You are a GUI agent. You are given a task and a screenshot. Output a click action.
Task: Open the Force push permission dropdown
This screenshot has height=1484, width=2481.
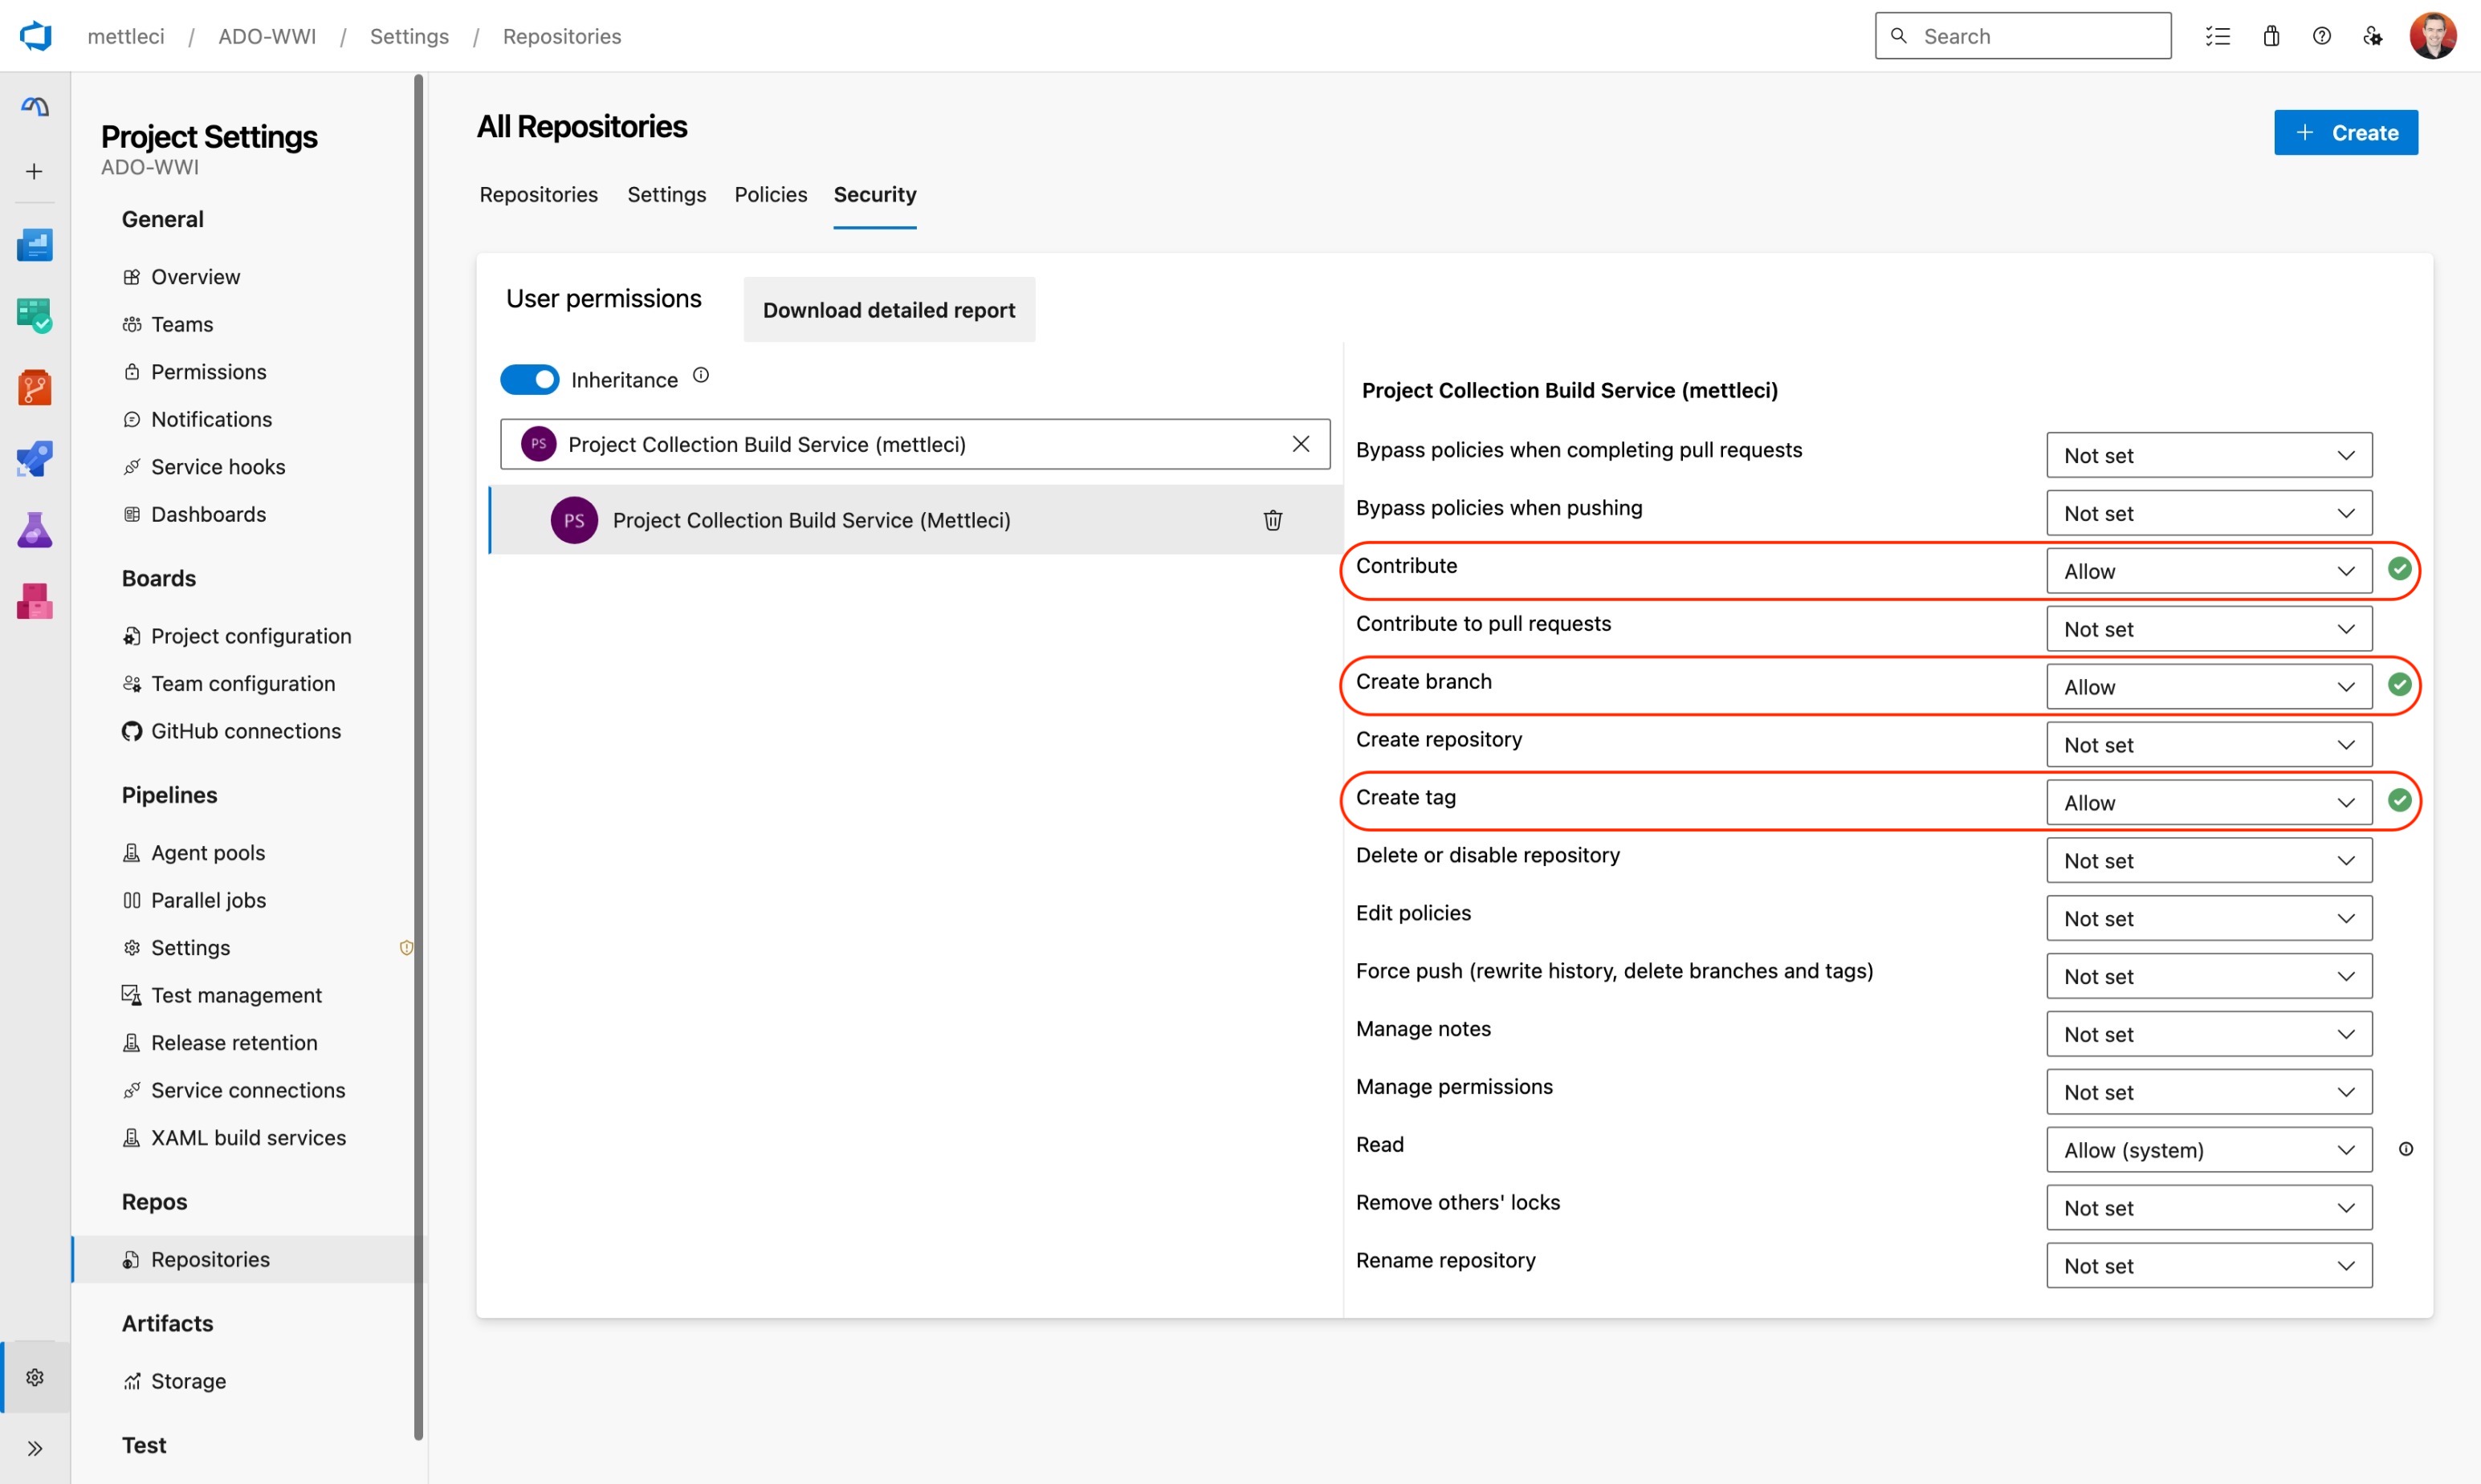click(2209, 976)
